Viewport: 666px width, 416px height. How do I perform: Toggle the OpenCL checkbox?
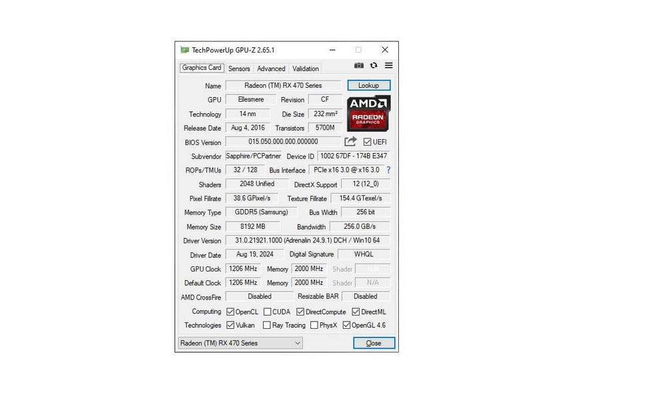[230, 312]
